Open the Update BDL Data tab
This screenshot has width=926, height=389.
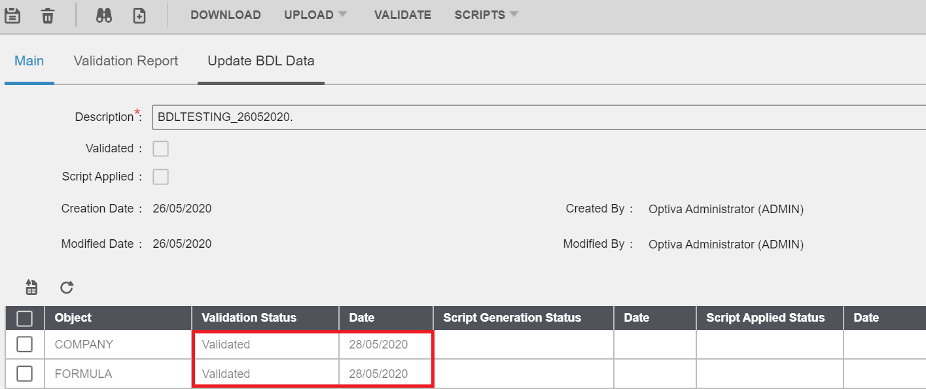260,61
